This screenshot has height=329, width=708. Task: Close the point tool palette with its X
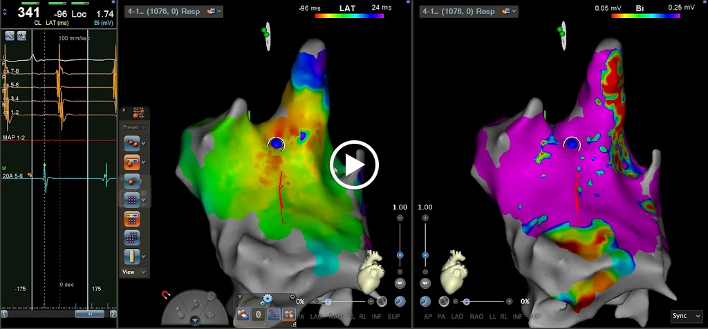point(124,110)
